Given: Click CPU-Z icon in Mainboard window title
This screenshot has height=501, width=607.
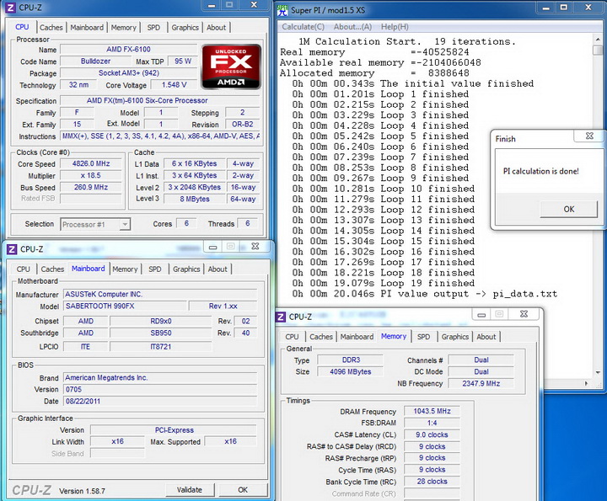Looking at the screenshot, I should click(x=12, y=249).
